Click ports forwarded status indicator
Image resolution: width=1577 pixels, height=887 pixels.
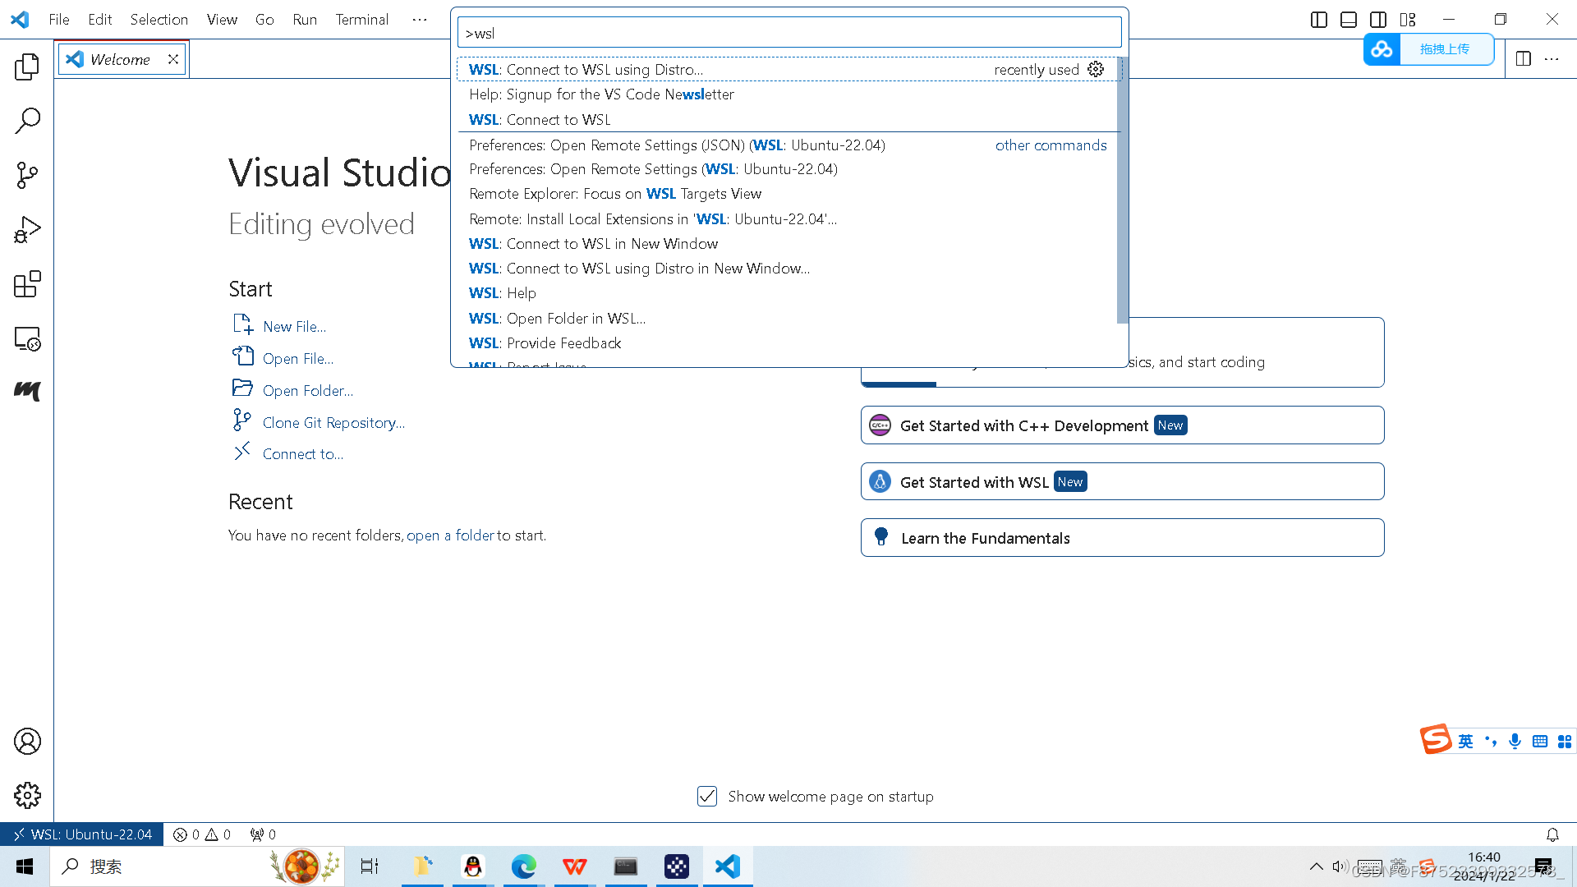coord(263,834)
